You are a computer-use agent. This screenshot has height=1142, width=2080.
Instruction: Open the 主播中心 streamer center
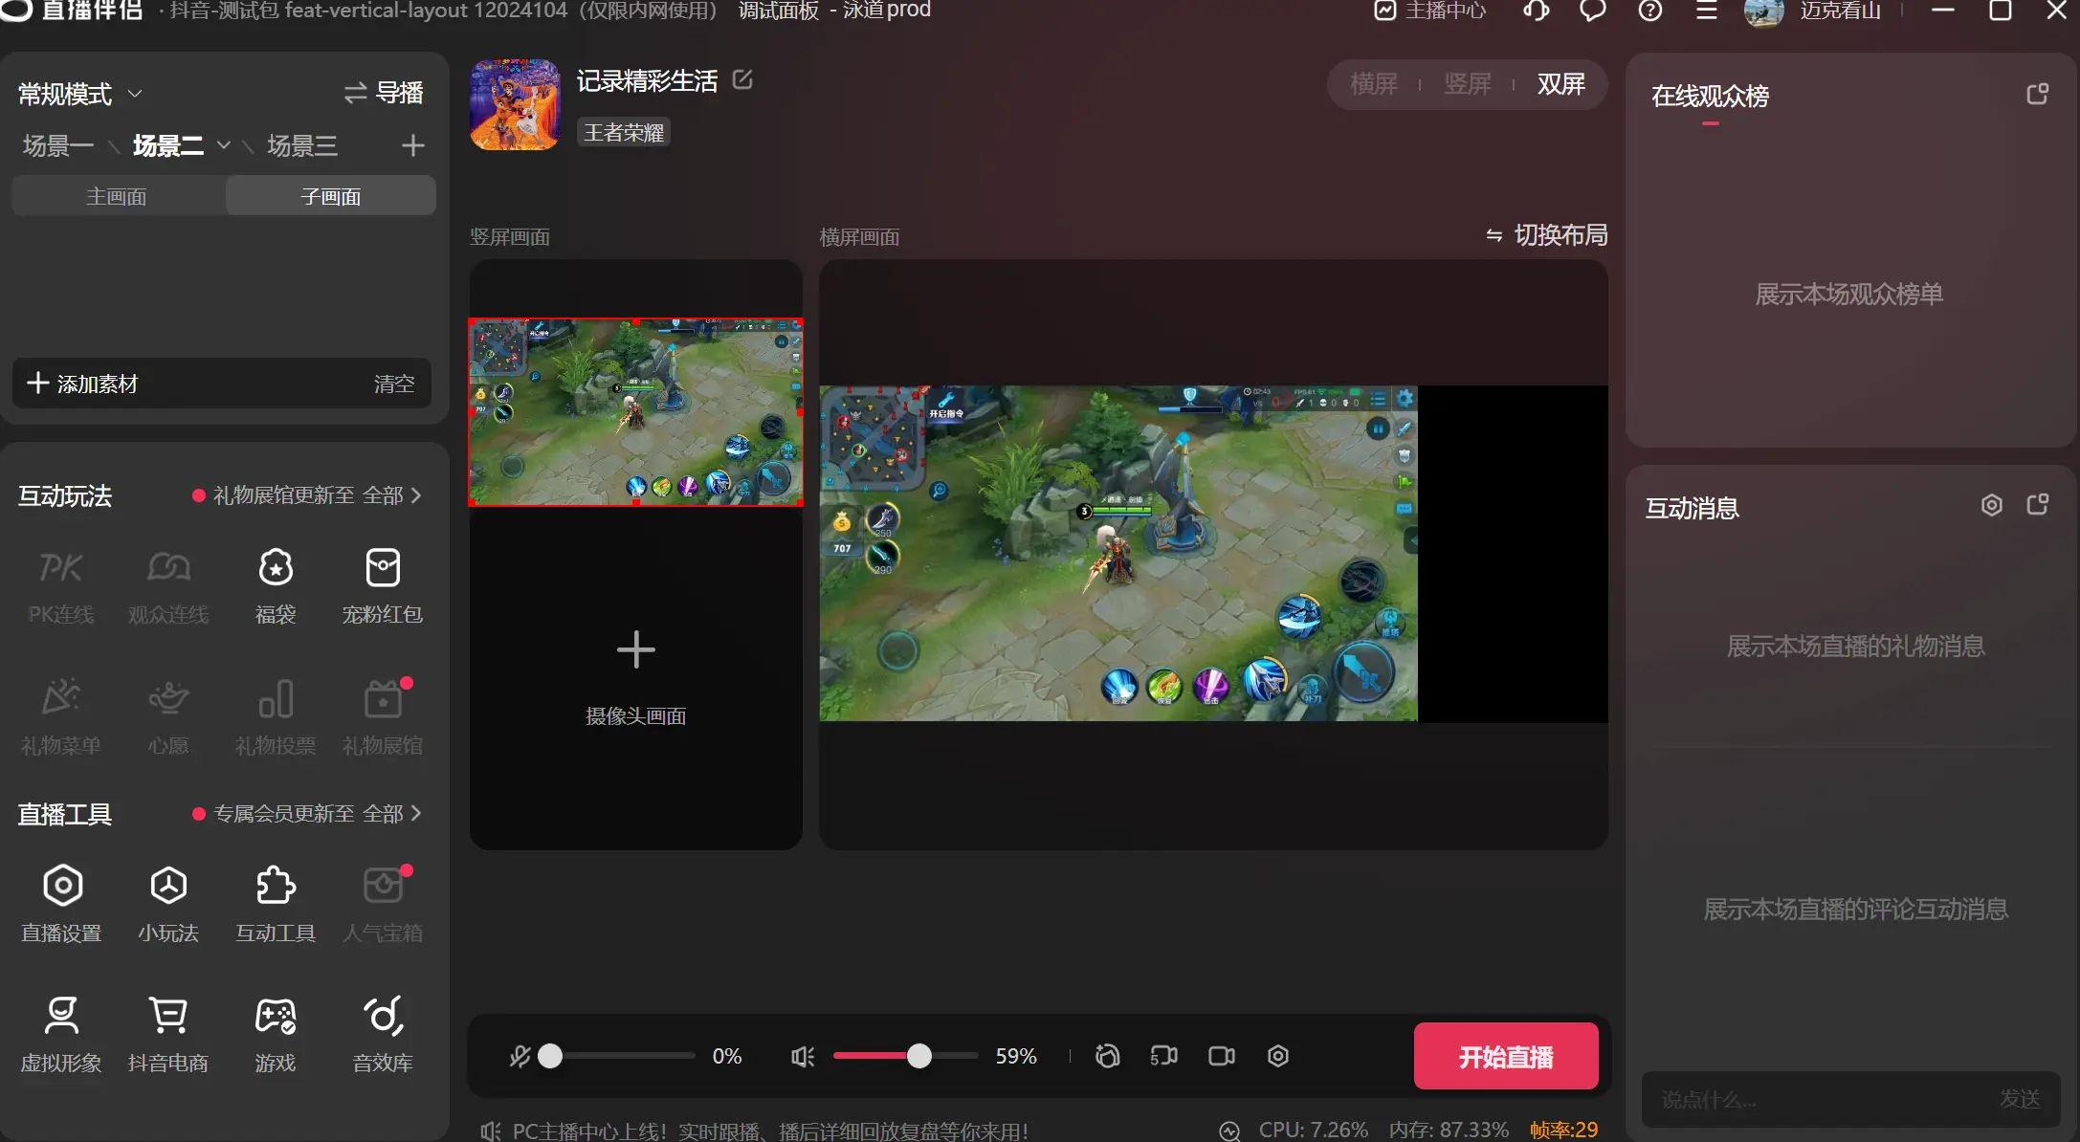[1431, 11]
